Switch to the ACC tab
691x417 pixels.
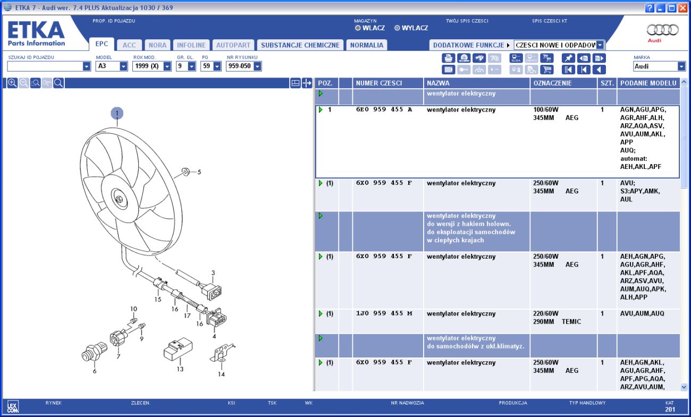pos(129,45)
